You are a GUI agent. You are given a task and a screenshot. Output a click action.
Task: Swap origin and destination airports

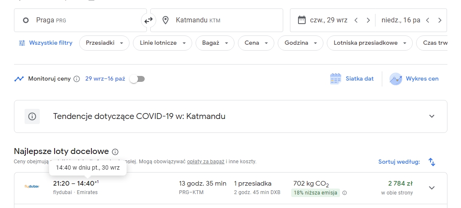coord(149,20)
